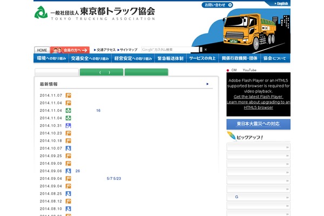This screenshot has width=324, height=216.
Task: Open the orange category icon for 2014.11.07
Action: [x=68, y=95]
